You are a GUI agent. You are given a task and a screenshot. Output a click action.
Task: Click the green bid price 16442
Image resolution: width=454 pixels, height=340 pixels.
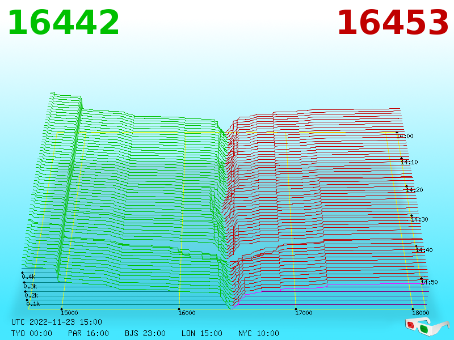[64, 23]
